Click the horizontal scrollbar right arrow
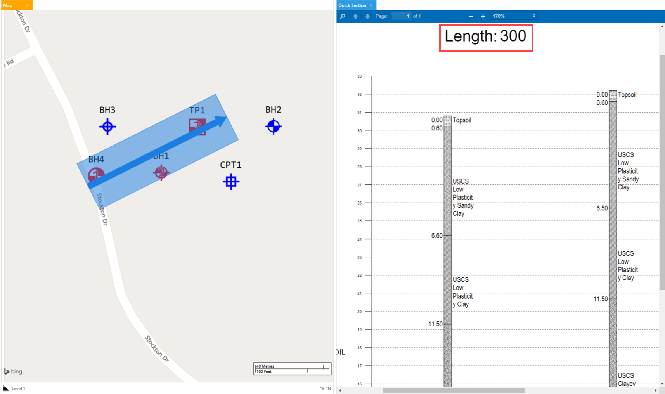 point(656,391)
